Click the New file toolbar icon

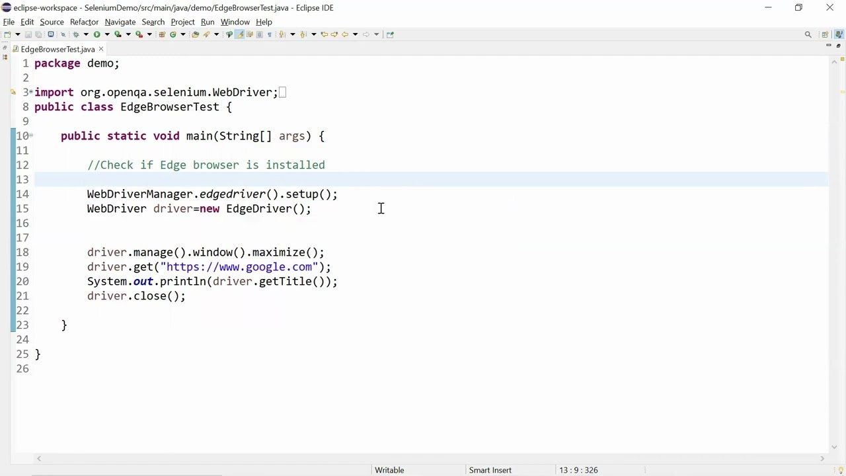click(7, 34)
